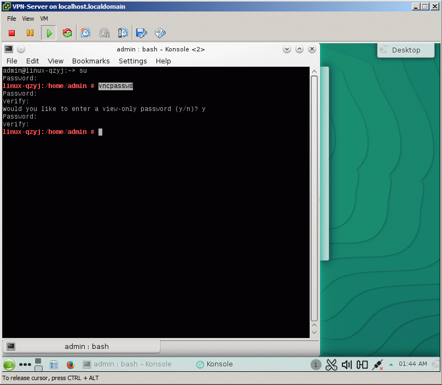
Task: Open the VM menu
Action: [x=44, y=19]
